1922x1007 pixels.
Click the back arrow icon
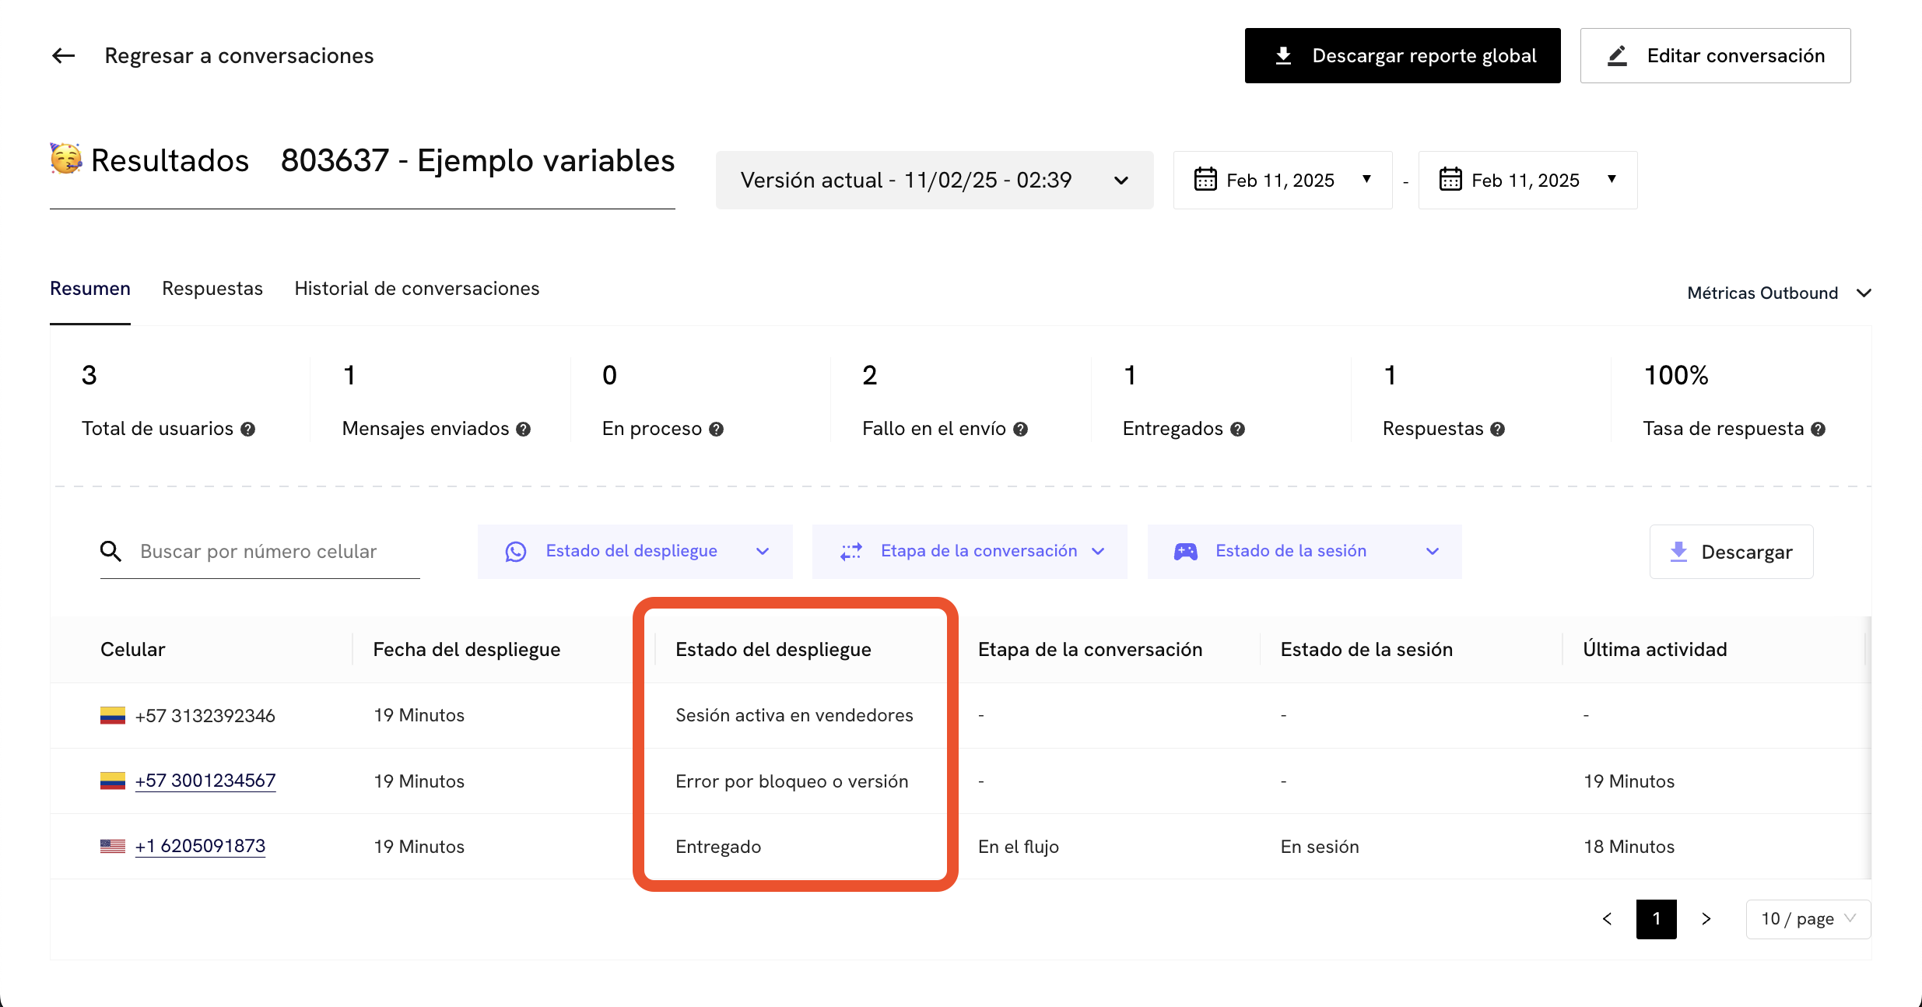coord(63,55)
